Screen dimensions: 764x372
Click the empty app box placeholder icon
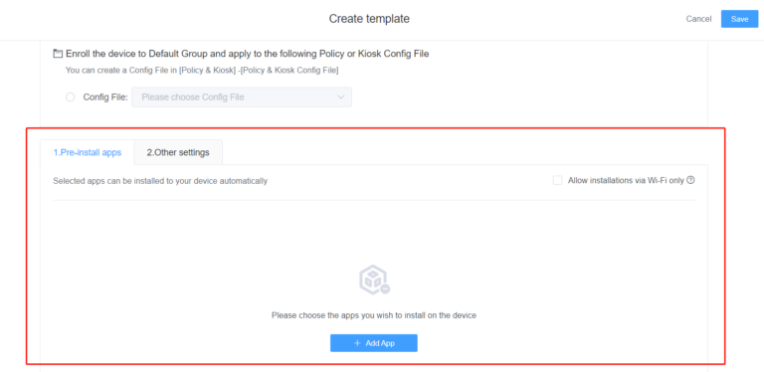[374, 280]
